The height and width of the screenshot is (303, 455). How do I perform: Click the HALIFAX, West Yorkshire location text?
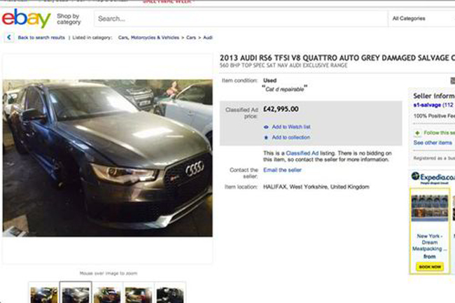pos(316,187)
